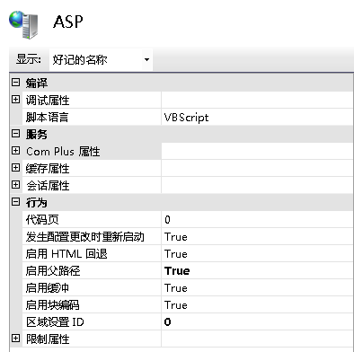Screen dimensions: 354x352
Task: Click the ASP page title
Action: (68, 22)
